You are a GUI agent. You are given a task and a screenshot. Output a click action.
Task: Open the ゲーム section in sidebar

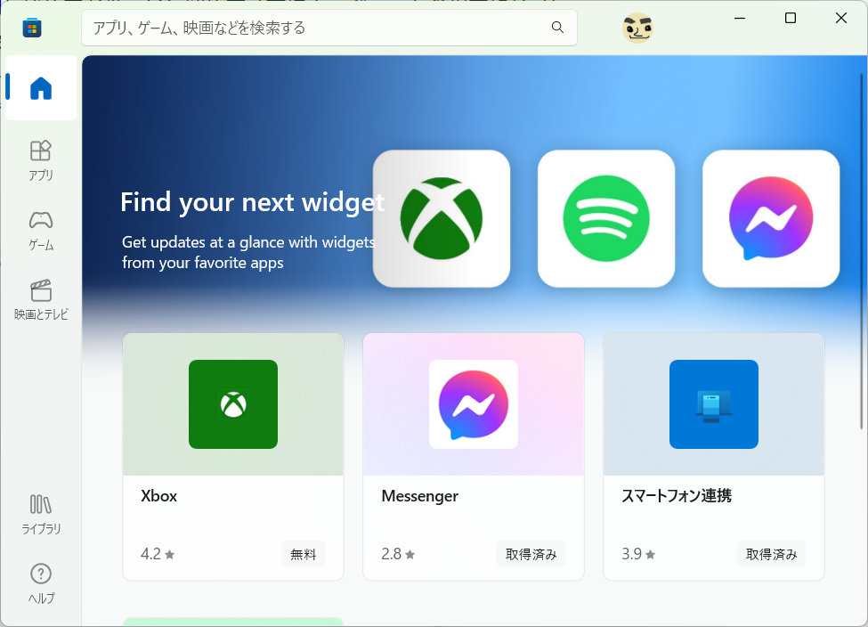pyautogui.click(x=41, y=231)
